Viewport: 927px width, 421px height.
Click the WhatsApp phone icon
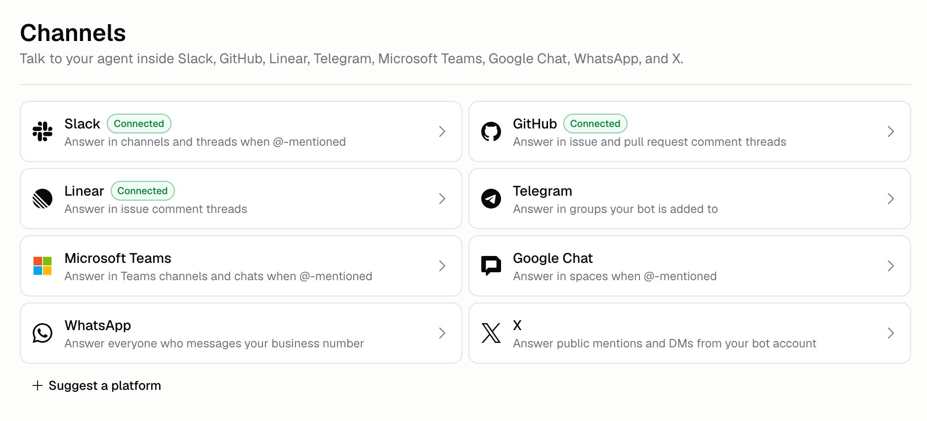(42, 333)
